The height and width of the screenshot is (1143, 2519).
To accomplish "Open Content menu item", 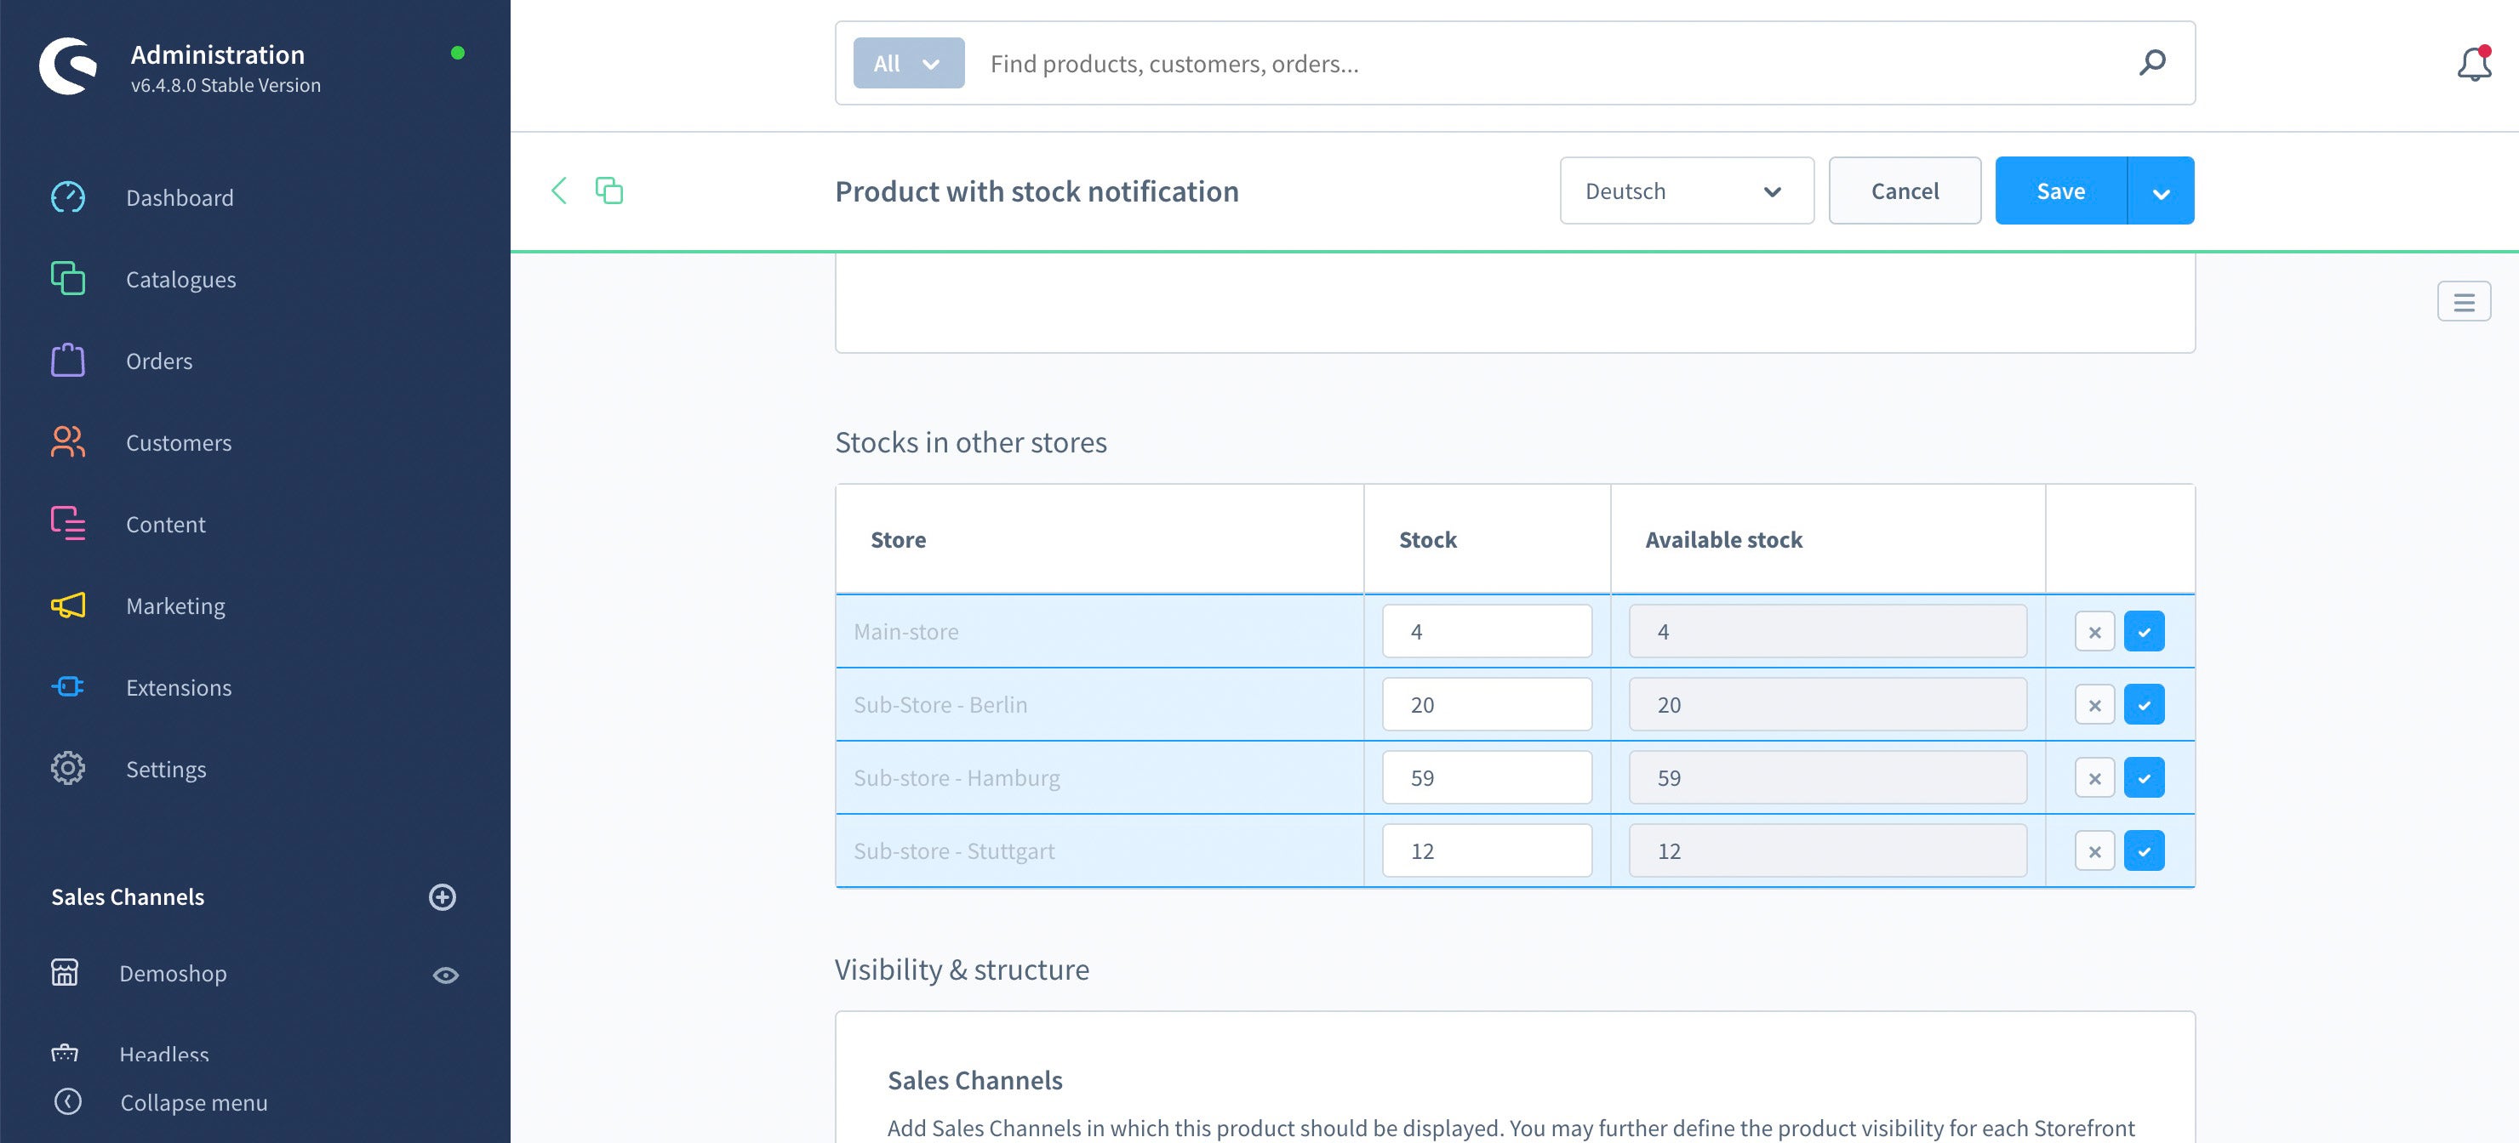I will (x=165, y=524).
